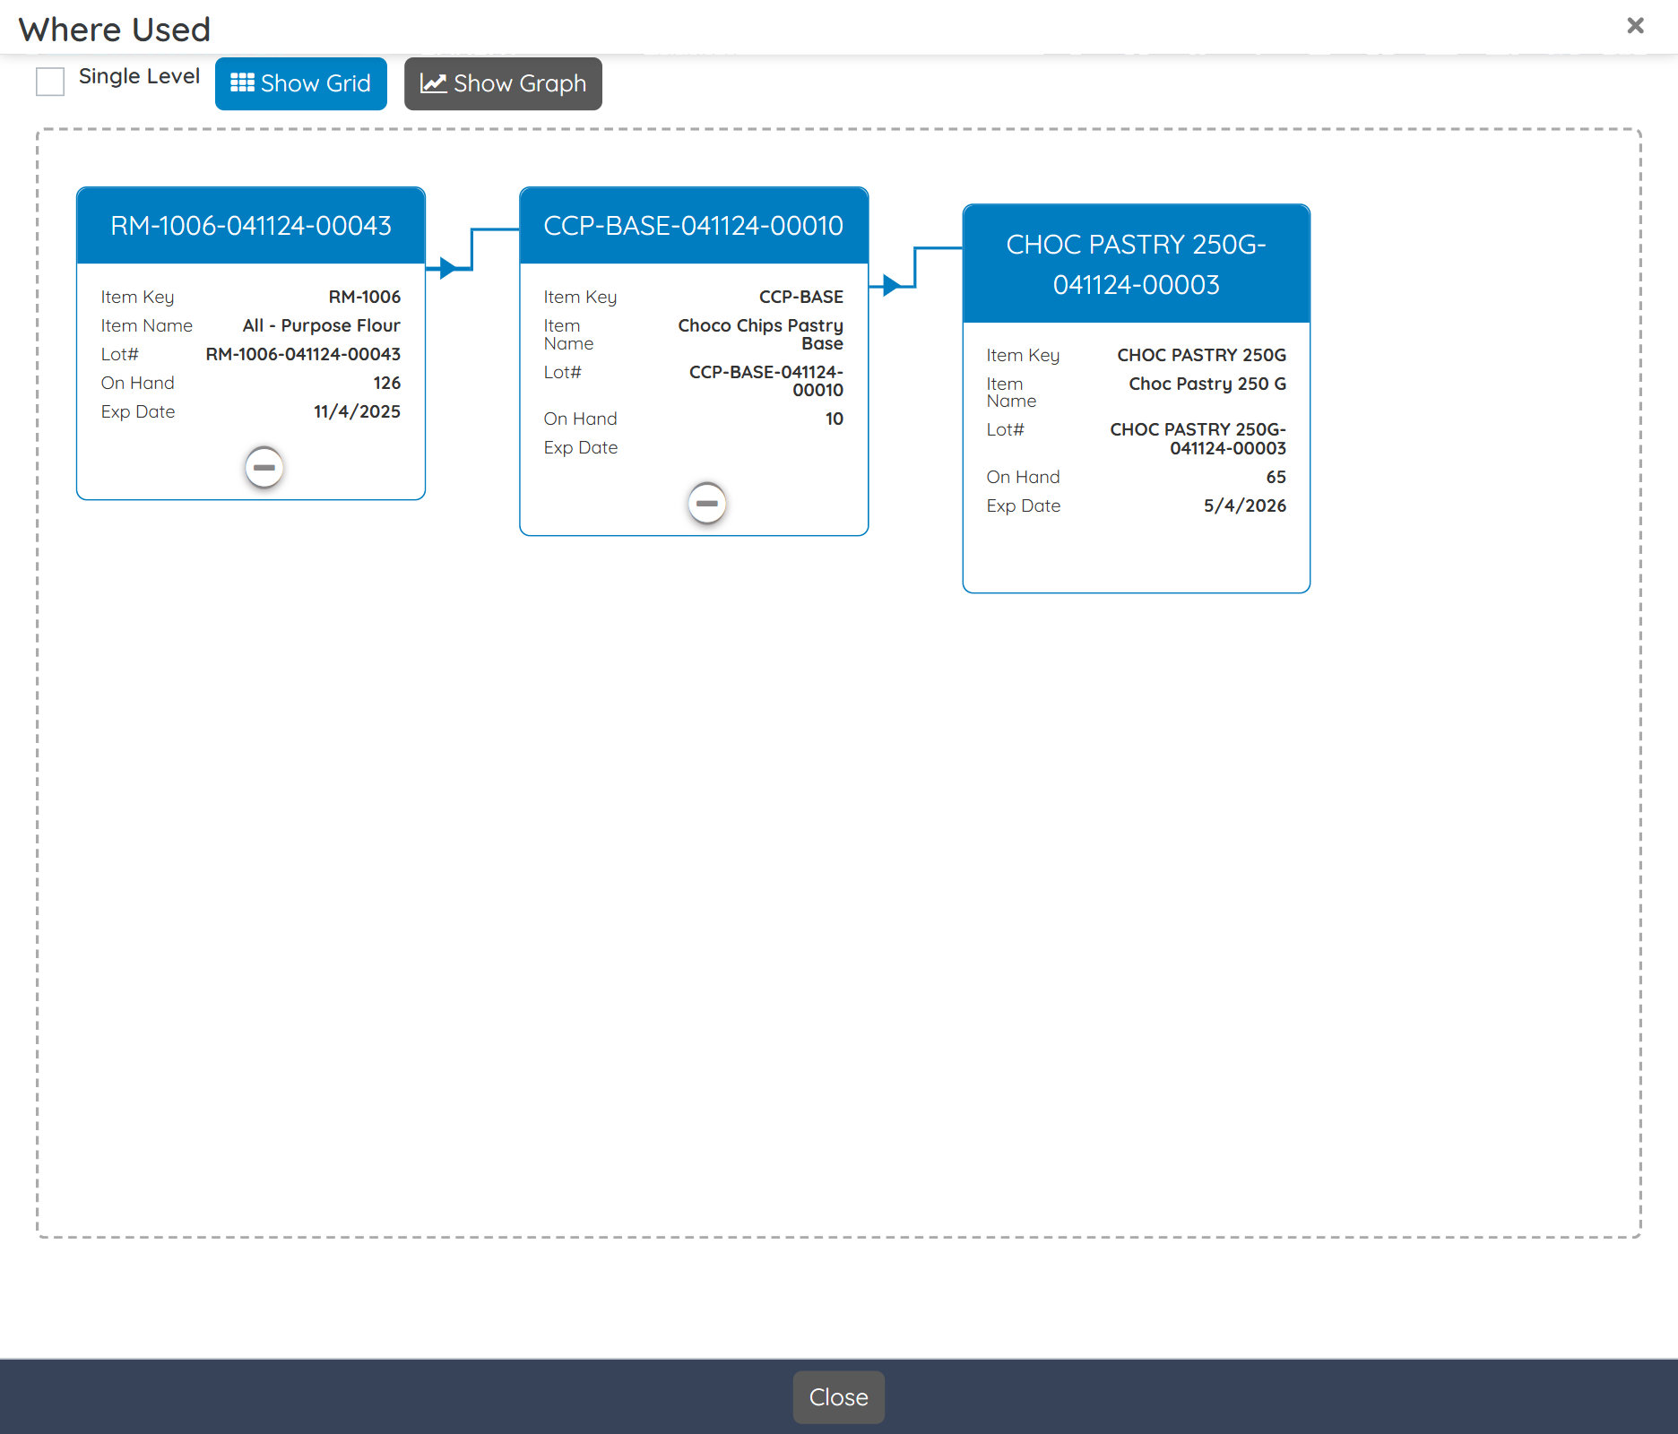Viewport: 1678px width, 1434px height.
Task: Click lot value under RM-1006 card body
Action: point(303,354)
